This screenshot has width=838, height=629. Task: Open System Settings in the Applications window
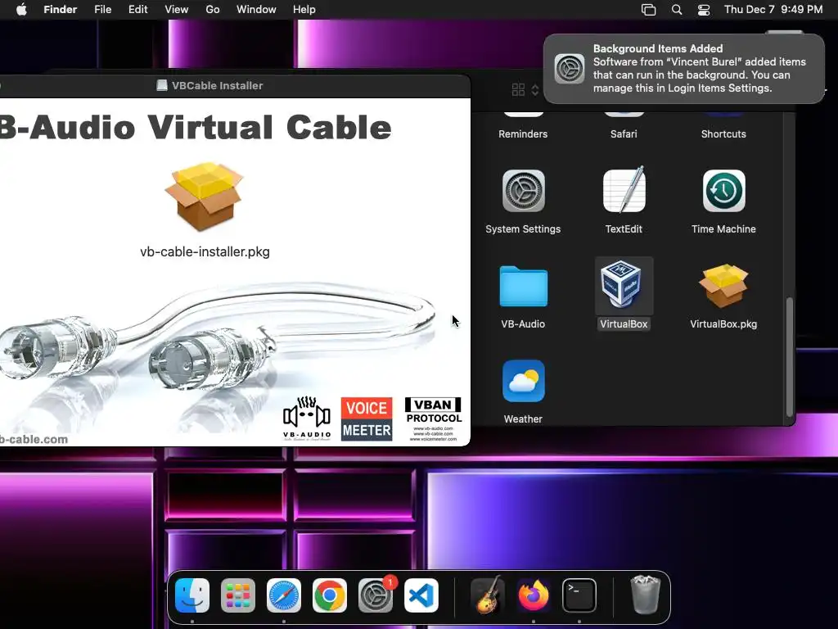(x=523, y=191)
